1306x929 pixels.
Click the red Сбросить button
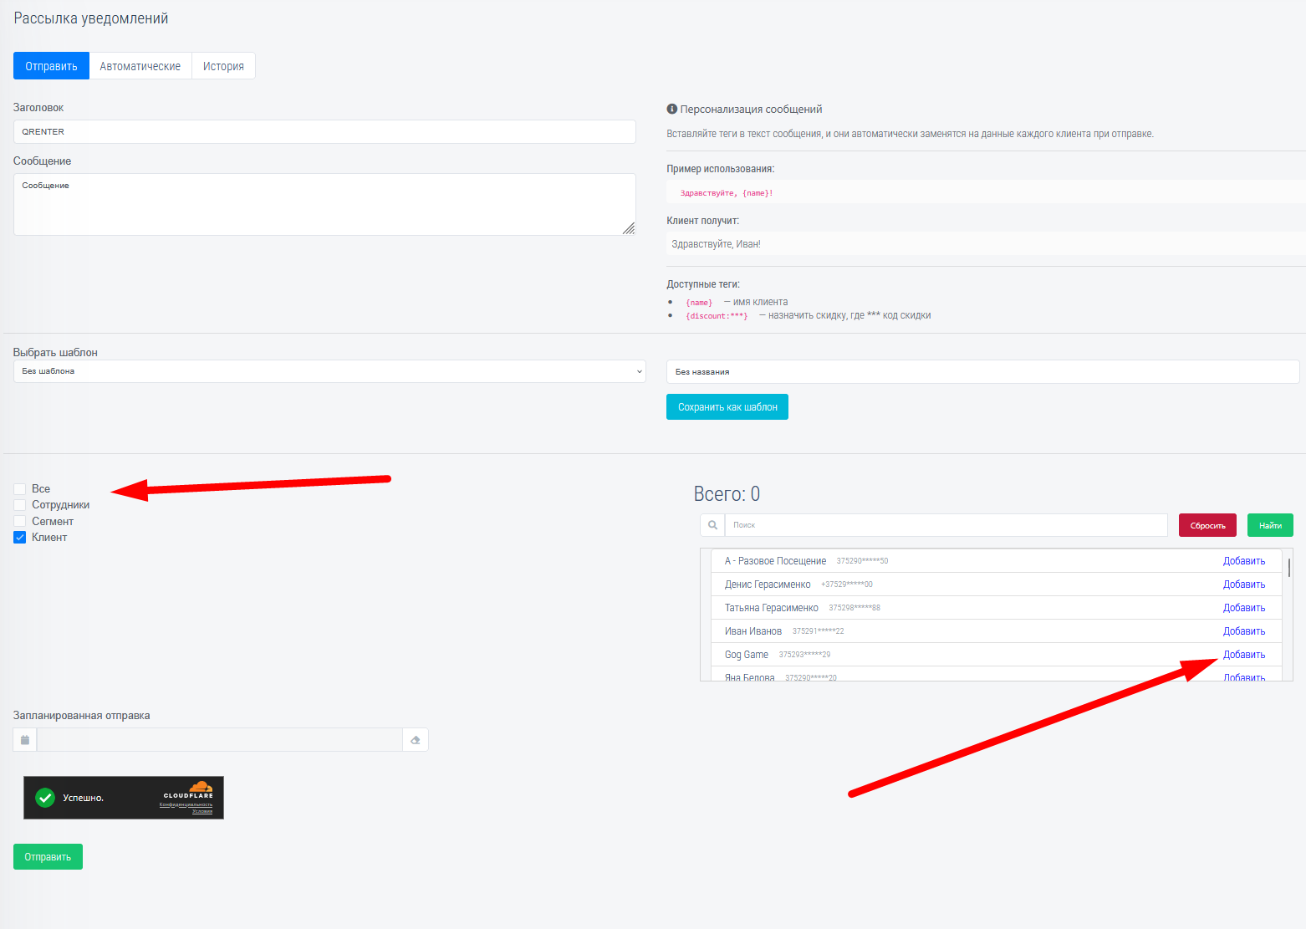(x=1207, y=525)
